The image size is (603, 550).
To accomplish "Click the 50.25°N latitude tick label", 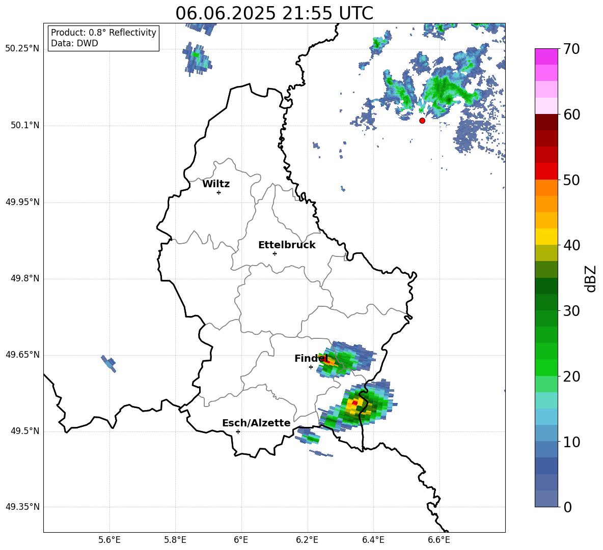I will 22,49.
